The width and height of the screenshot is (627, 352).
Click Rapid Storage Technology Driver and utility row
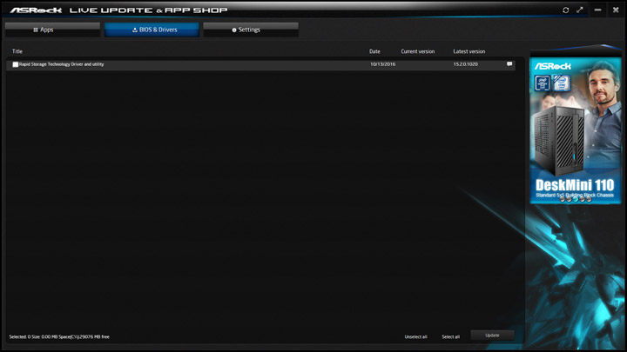pyautogui.click(x=260, y=64)
